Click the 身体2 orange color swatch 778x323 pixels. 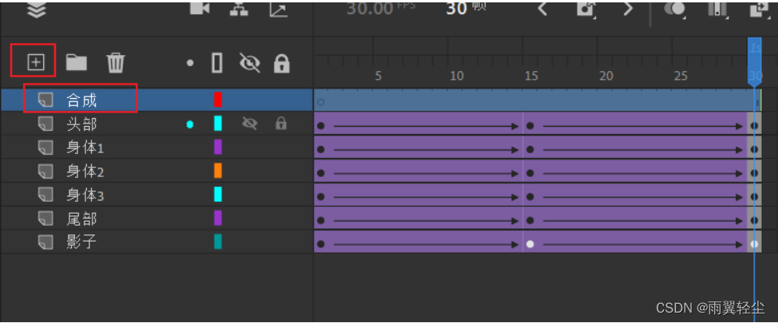(218, 171)
